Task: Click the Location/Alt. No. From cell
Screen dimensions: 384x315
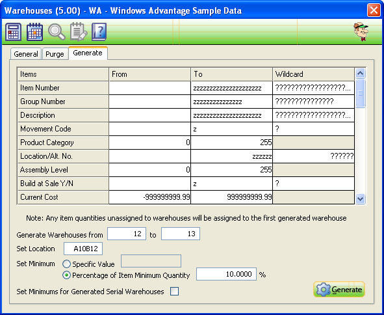Action: pos(149,156)
